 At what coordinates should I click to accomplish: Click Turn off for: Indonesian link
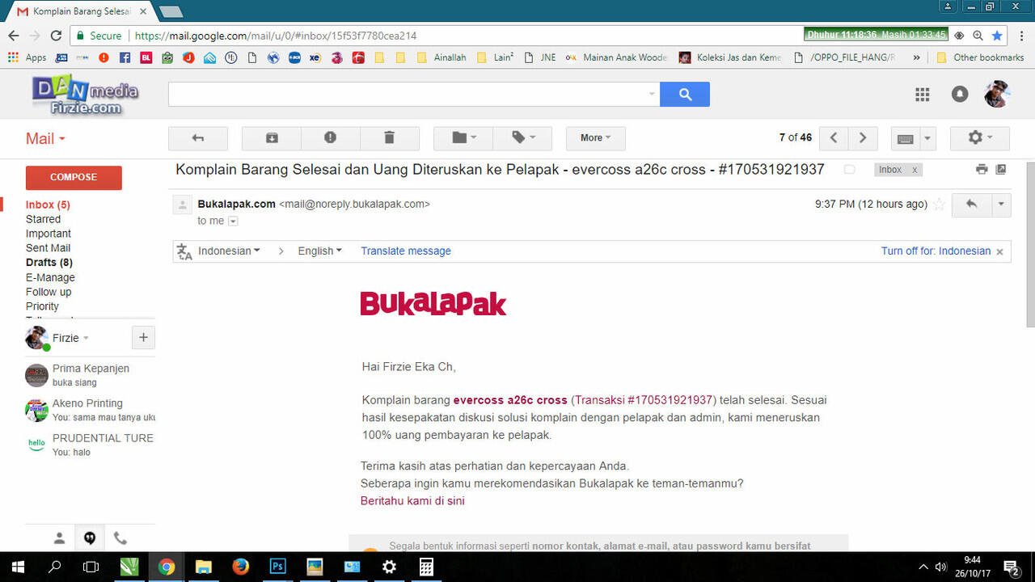tap(936, 251)
